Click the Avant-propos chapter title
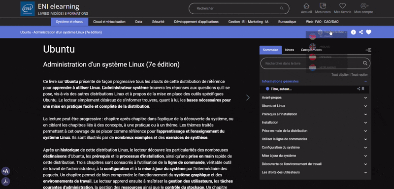The height and width of the screenshot is (189, 394). [272, 97]
